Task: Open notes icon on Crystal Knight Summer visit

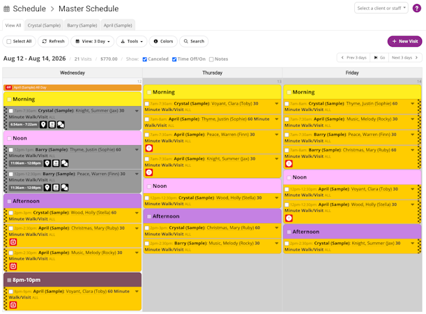Action: [52, 124]
